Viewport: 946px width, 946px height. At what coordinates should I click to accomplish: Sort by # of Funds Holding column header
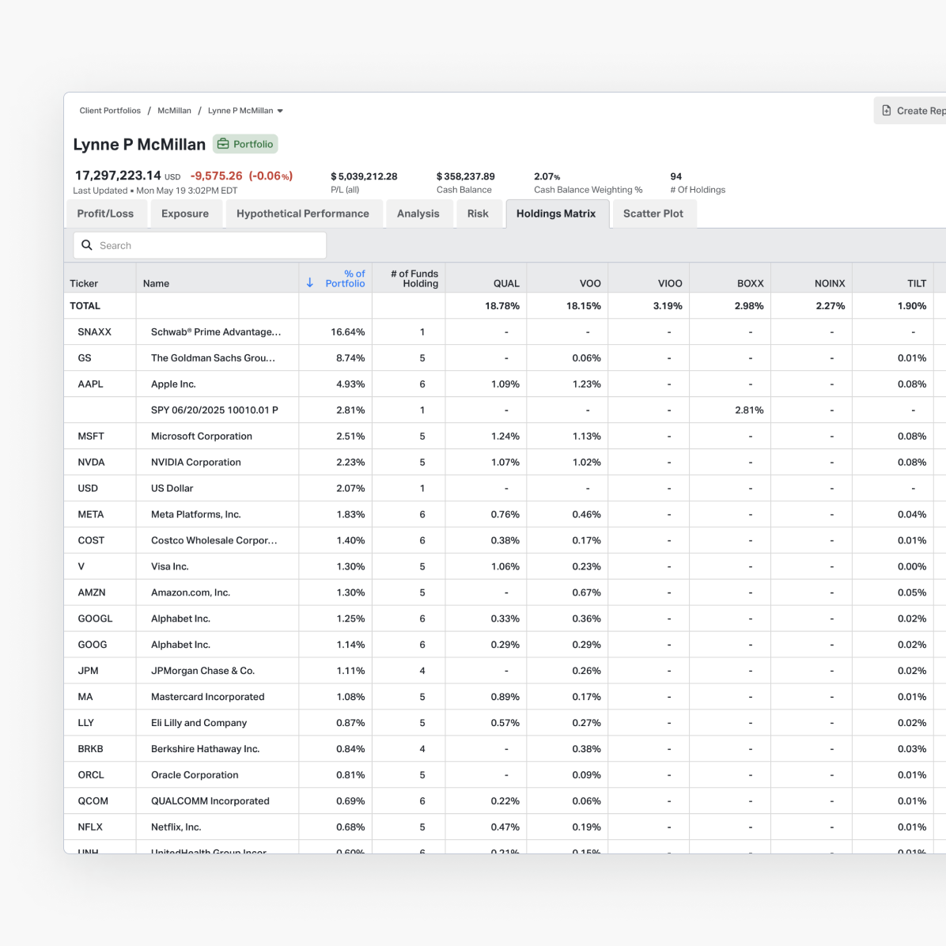point(414,278)
